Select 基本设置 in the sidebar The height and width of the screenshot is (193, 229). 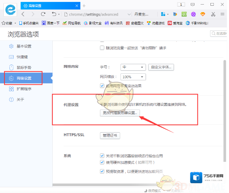click(24, 46)
